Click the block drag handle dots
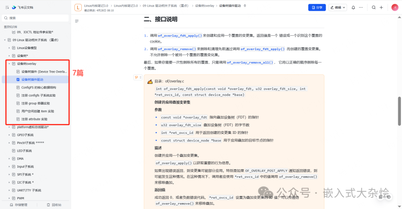The height and width of the screenshot is (209, 402). point(140,77)
